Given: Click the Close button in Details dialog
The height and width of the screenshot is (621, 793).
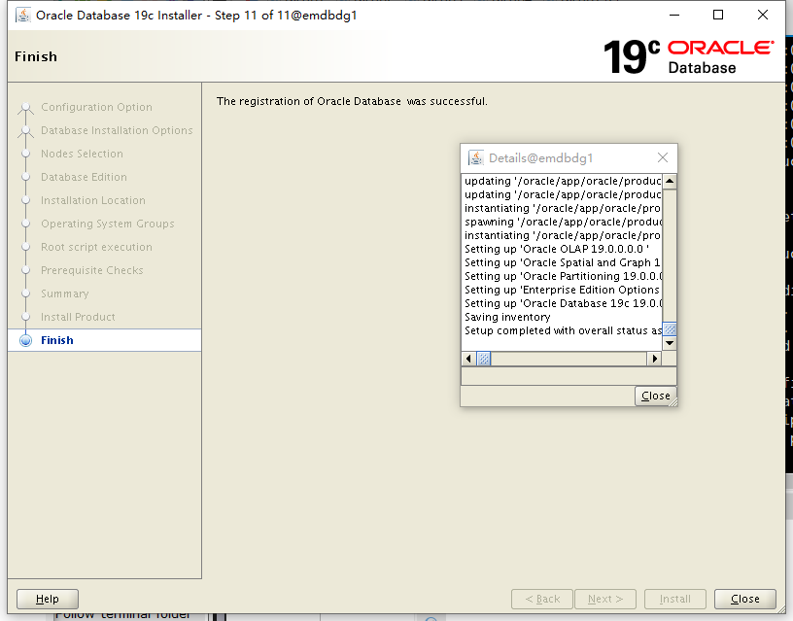Looking at the screenshot, I should click(655, 396).
